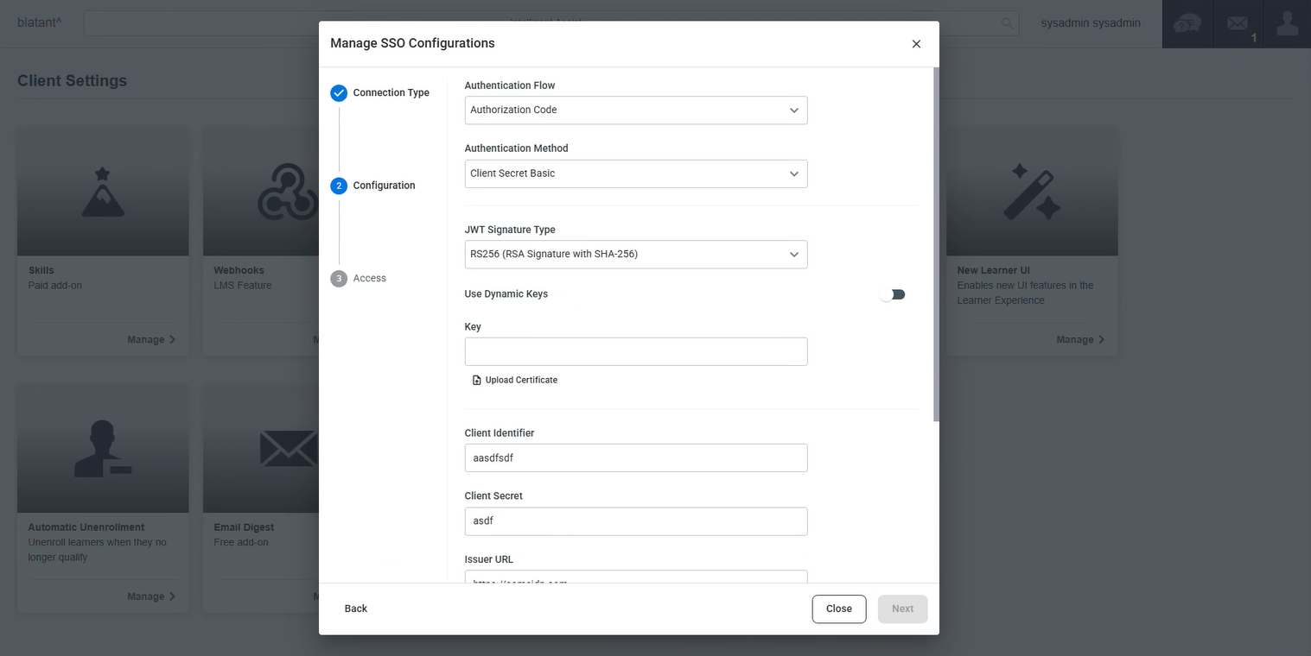
Task: Focus the Client Secret field
Action: pyautogui.click(x=636, y=521)
